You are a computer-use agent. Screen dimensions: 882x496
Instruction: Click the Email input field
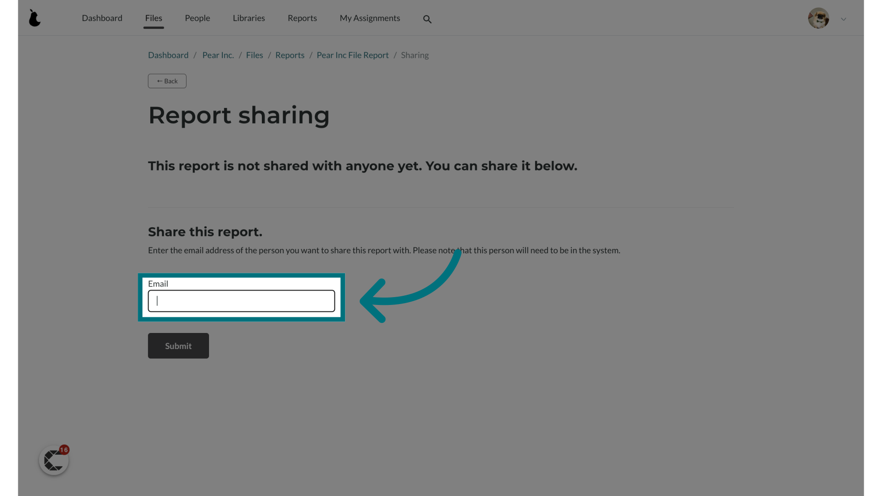click(241, 301)
